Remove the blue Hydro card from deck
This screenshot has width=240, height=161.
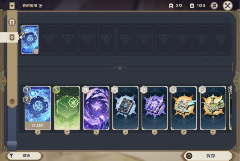pyautogui.click(x=30, y=40)
